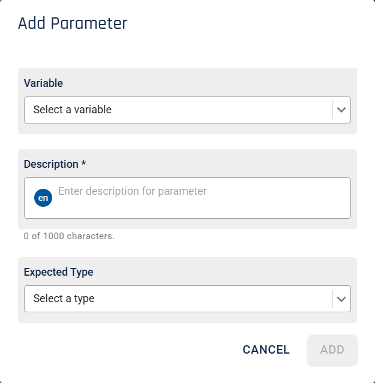The height and width of the screenshot is (383, 375).
Task: Click the CANCEL button
Action: (x=266, y=350)
